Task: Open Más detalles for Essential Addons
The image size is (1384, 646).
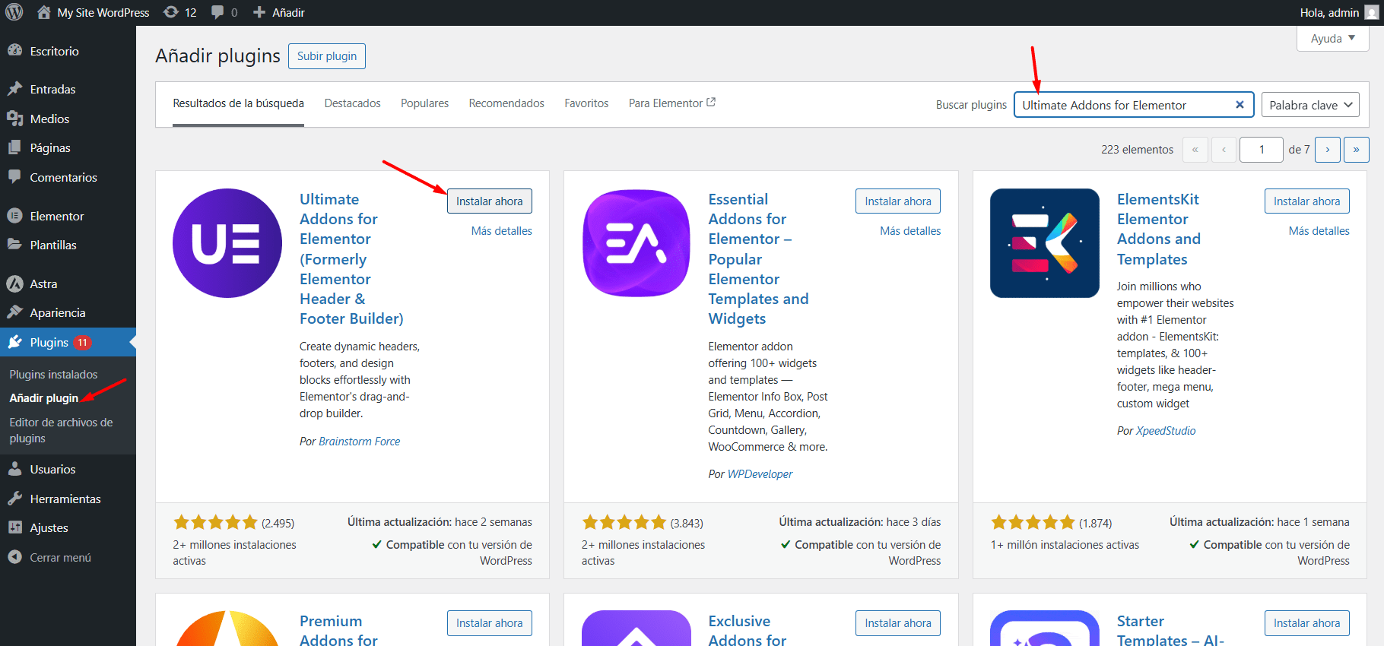Action: [x=910, y=231]
